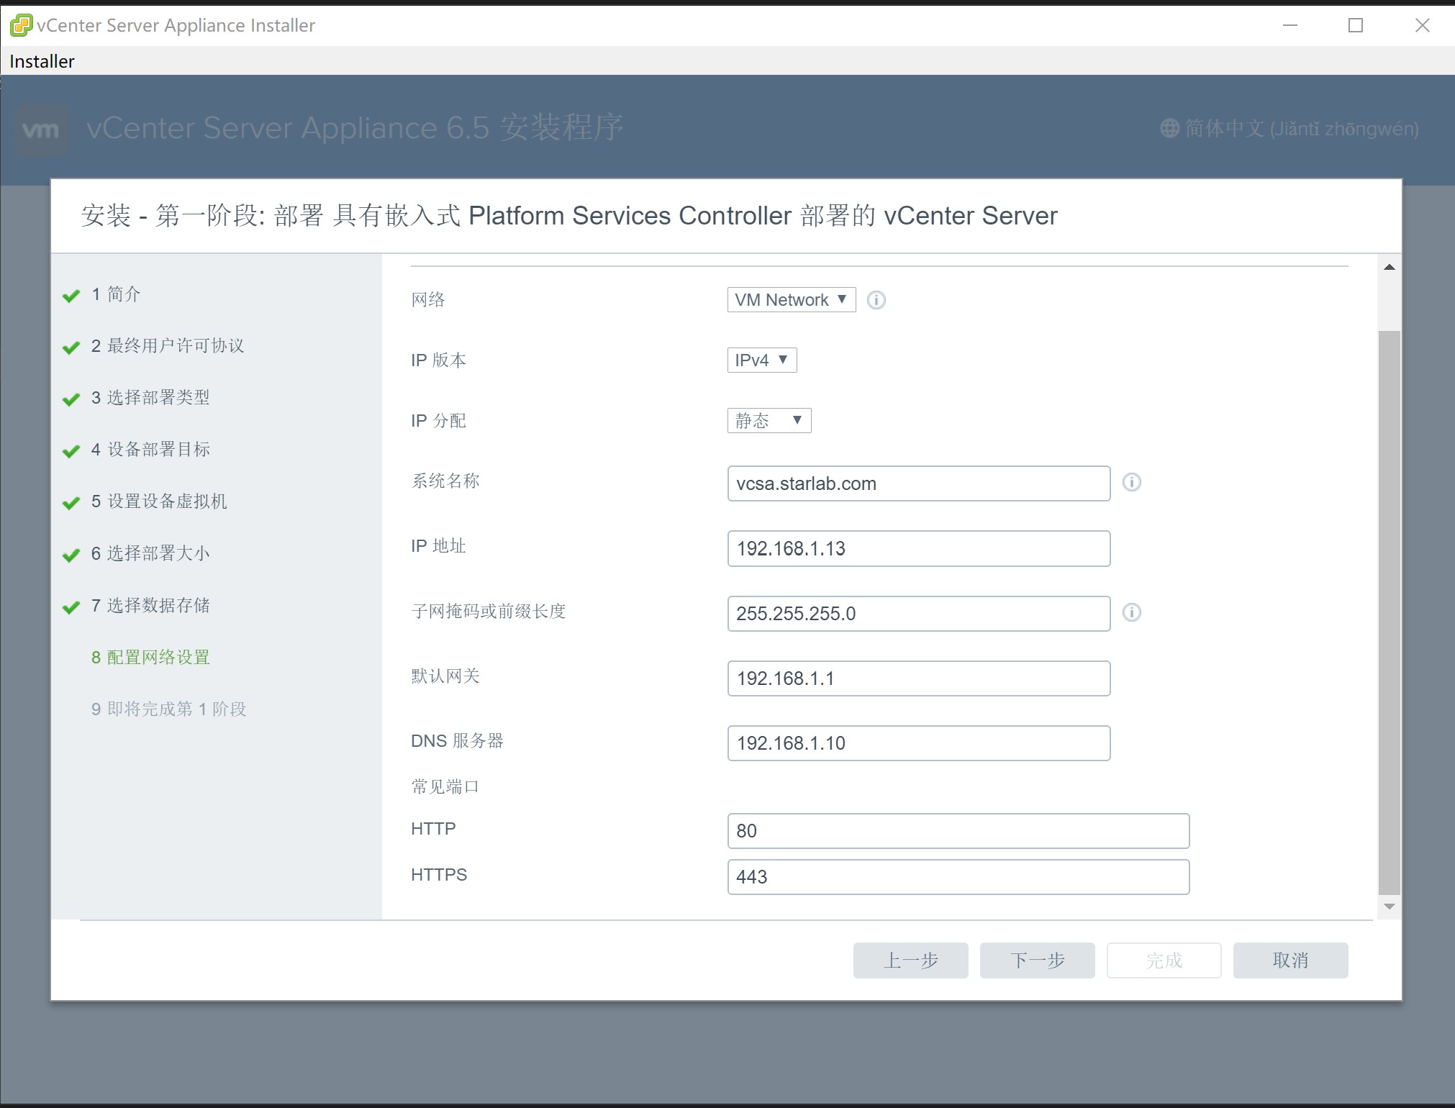Maximize the installer window

click(x=1356, y=25)
